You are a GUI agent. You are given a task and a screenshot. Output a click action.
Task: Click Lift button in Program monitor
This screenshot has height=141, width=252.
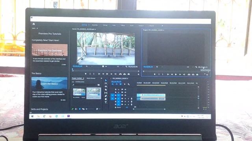pyautogui.click(x=189, y=74)
